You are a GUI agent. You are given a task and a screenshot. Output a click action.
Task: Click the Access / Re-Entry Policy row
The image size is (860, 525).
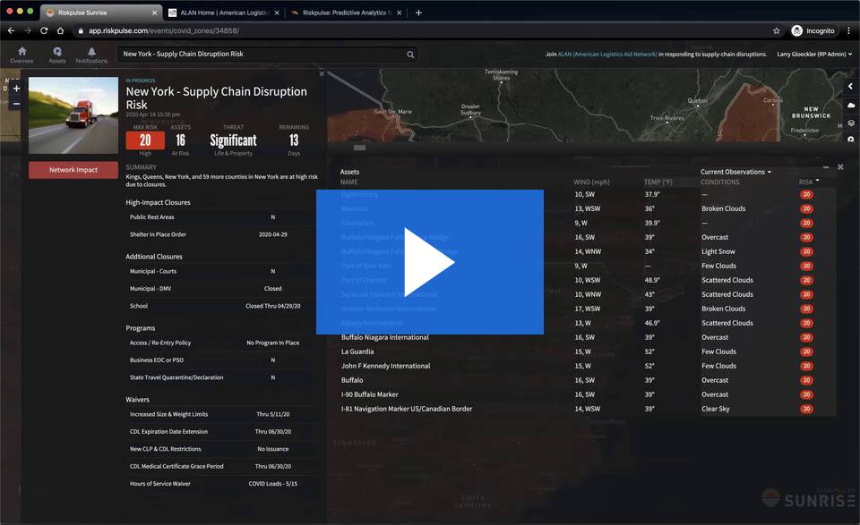click(x=220, y=343)
